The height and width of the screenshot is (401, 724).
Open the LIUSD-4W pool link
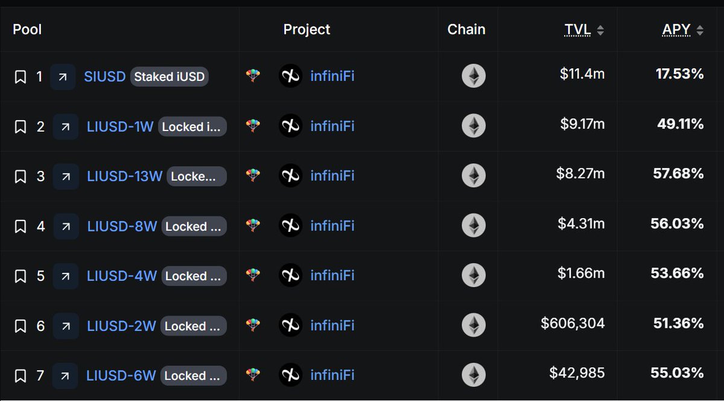click(122, 276)
